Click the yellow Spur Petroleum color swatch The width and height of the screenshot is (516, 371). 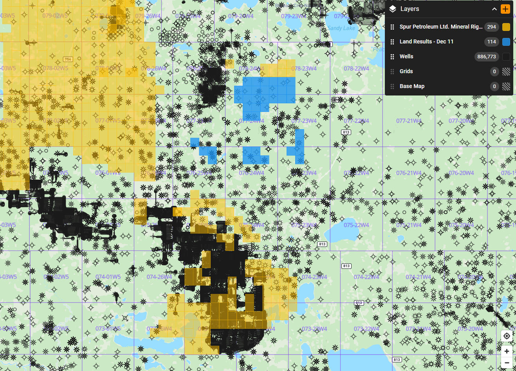pyautogui.click(x=506, y=27)
